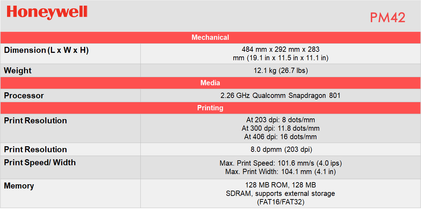Click the (FAT16/FAT32) memory text
The height and width of the screenshot is (210, 421).
[280, 202]
